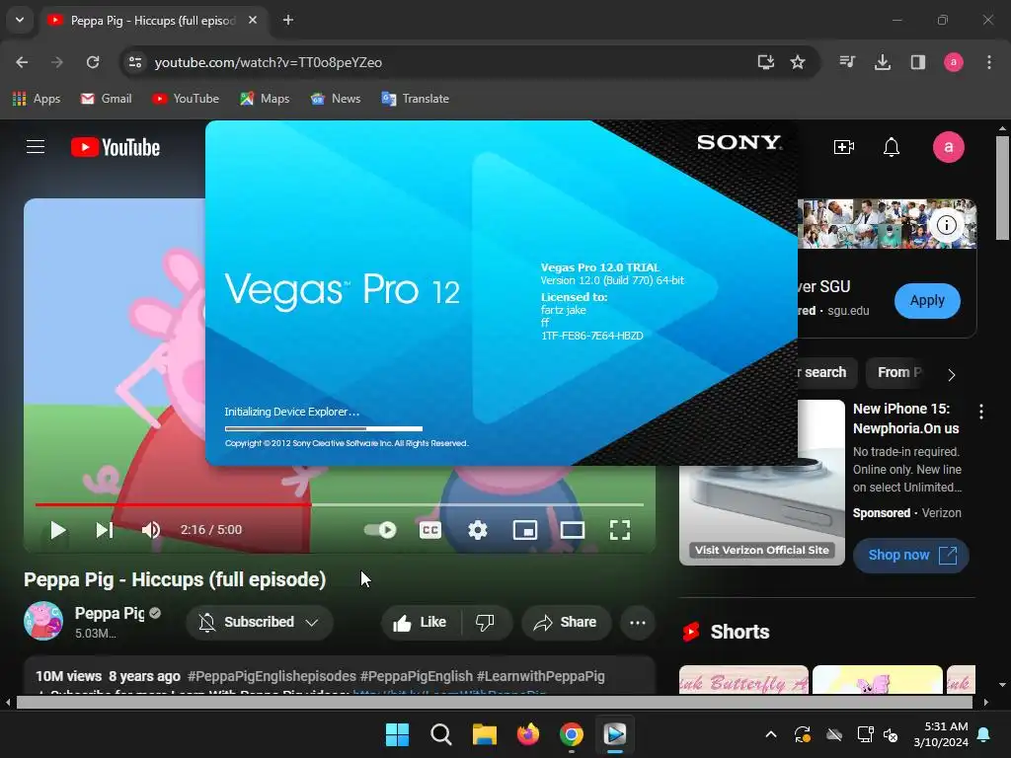Share the Peppa Pig video

566,622
